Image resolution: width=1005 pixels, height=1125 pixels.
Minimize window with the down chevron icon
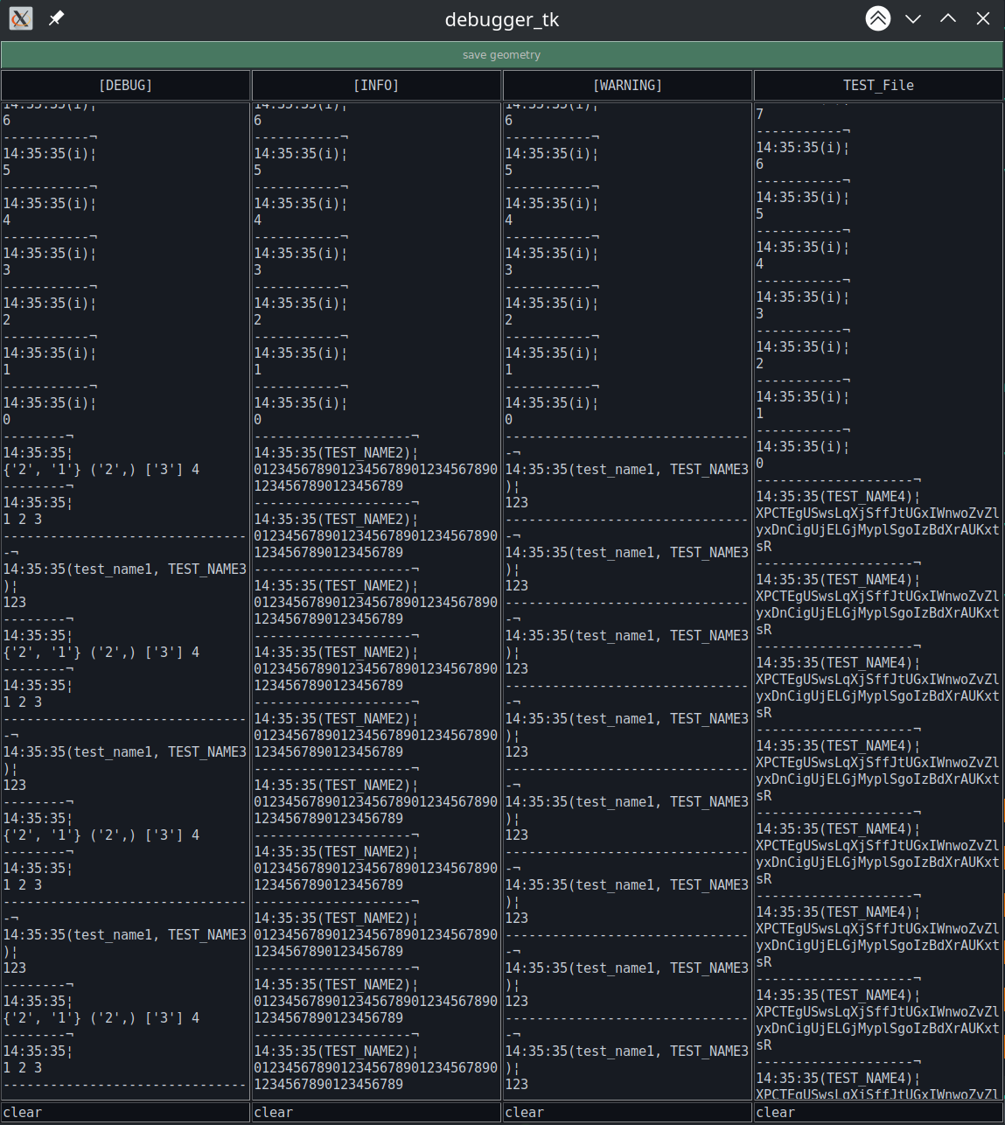[913, 18]
